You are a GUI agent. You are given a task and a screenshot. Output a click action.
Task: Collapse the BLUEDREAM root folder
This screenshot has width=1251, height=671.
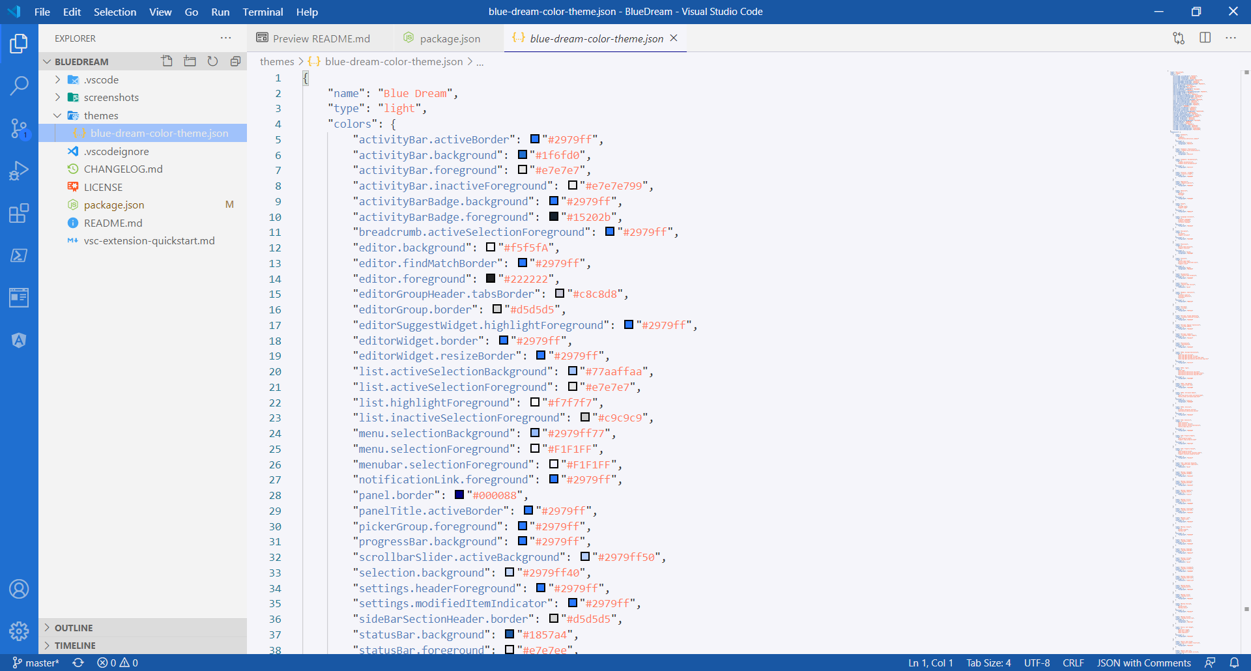pyautogui.click(x=47, y=61)
